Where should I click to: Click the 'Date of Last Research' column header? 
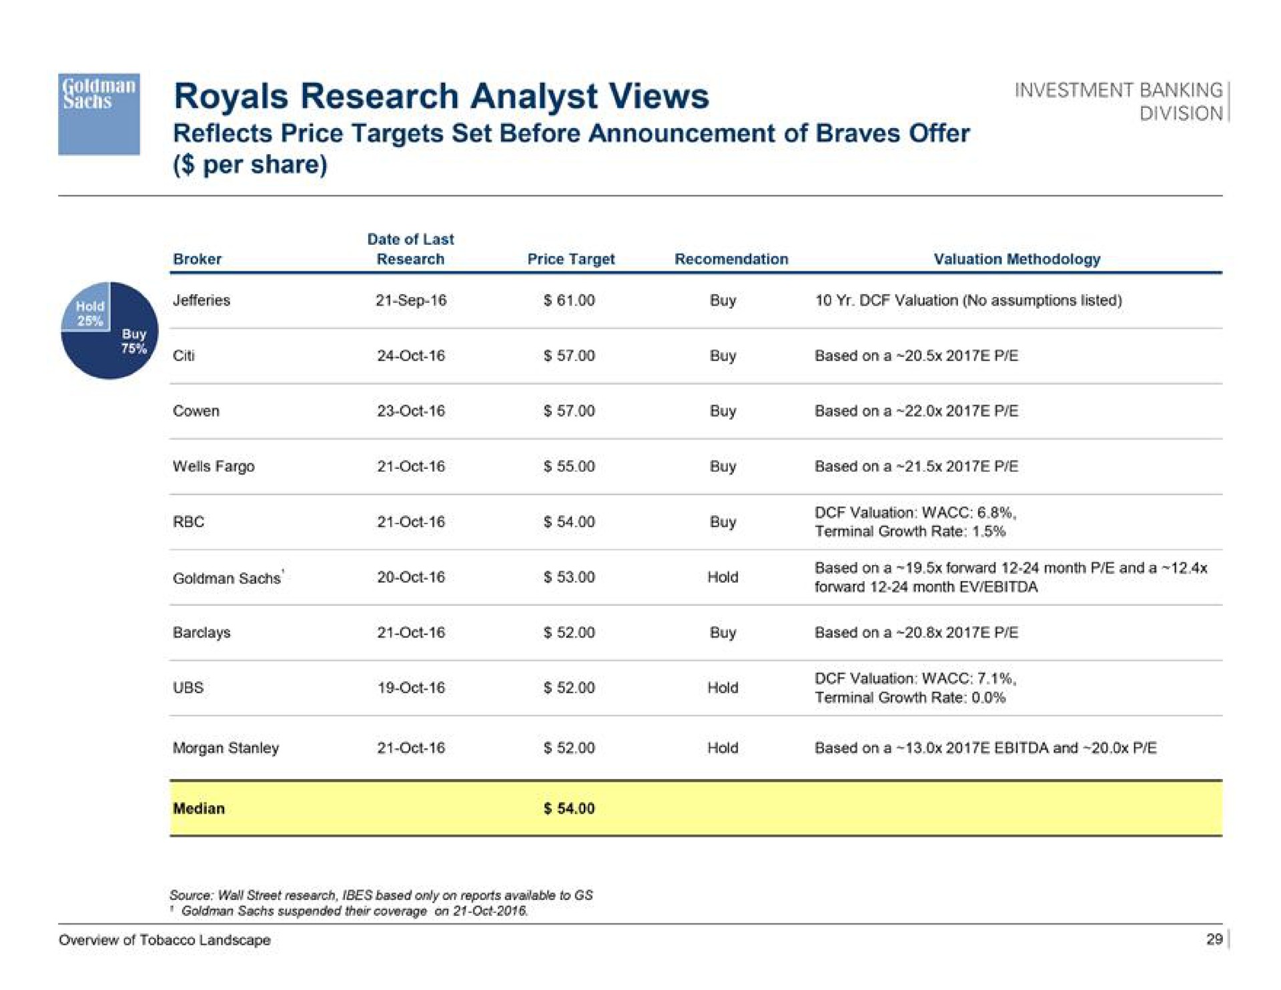tap(410, 249)
